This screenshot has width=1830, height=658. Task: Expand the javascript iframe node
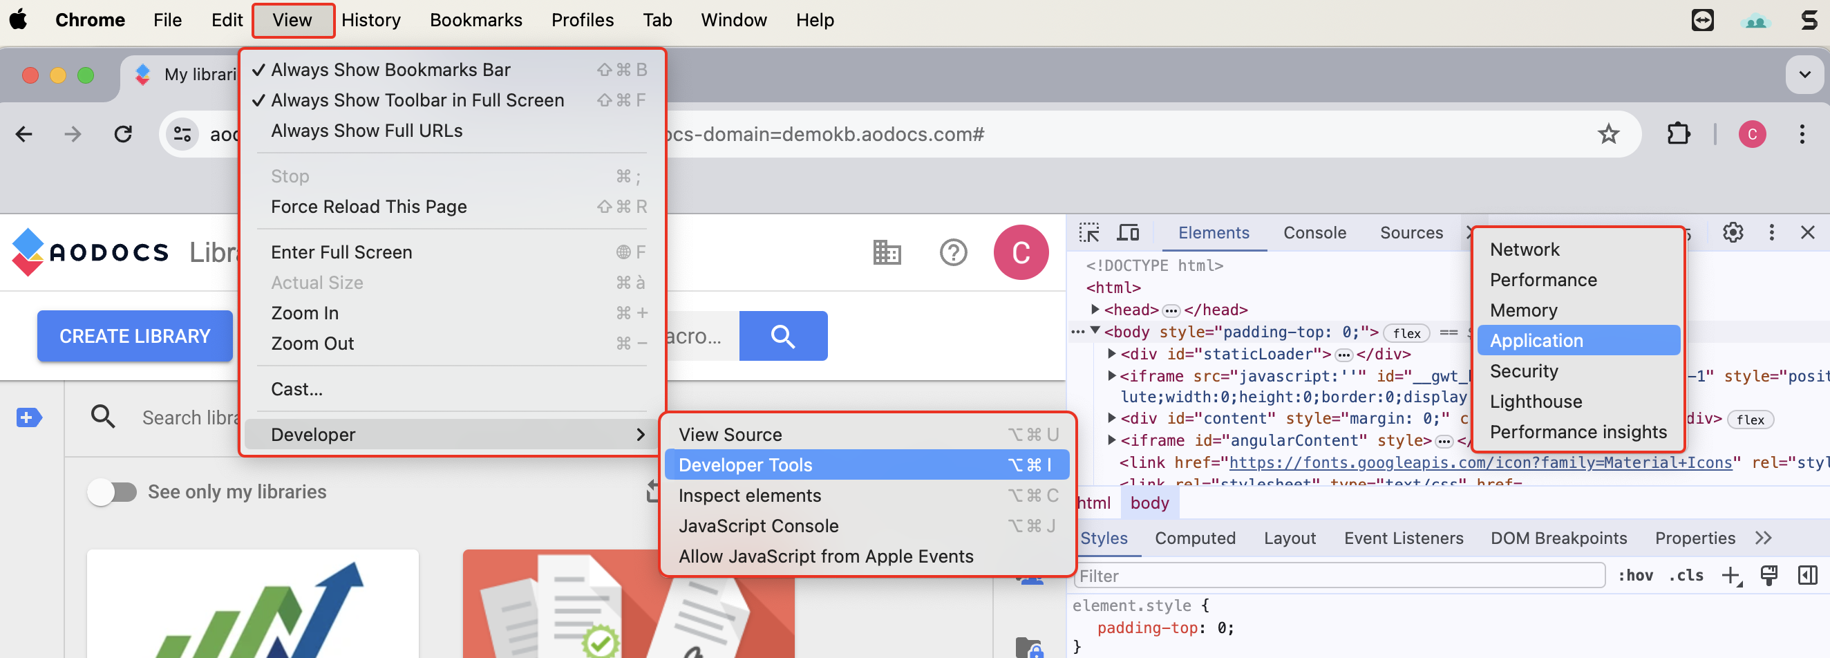(x=1112, y=376)
